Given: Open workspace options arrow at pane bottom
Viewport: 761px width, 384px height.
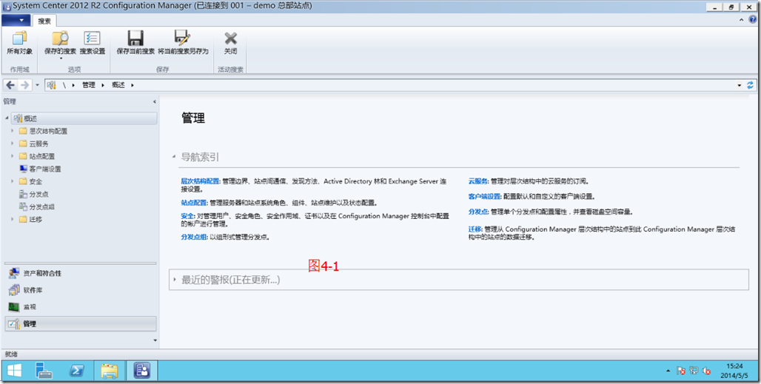Looking at the screenshot, I should pos(155,340).
